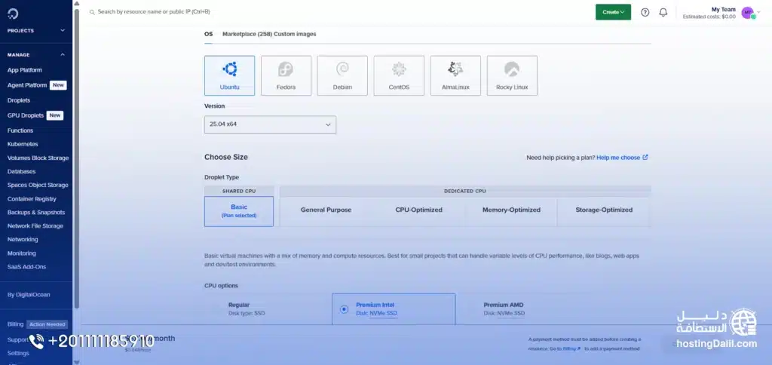Switch to the OS tab
The width and height of the screenshot is (772, 365).
209,34
